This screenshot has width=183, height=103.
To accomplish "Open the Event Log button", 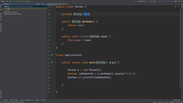I will coord(176,100).
